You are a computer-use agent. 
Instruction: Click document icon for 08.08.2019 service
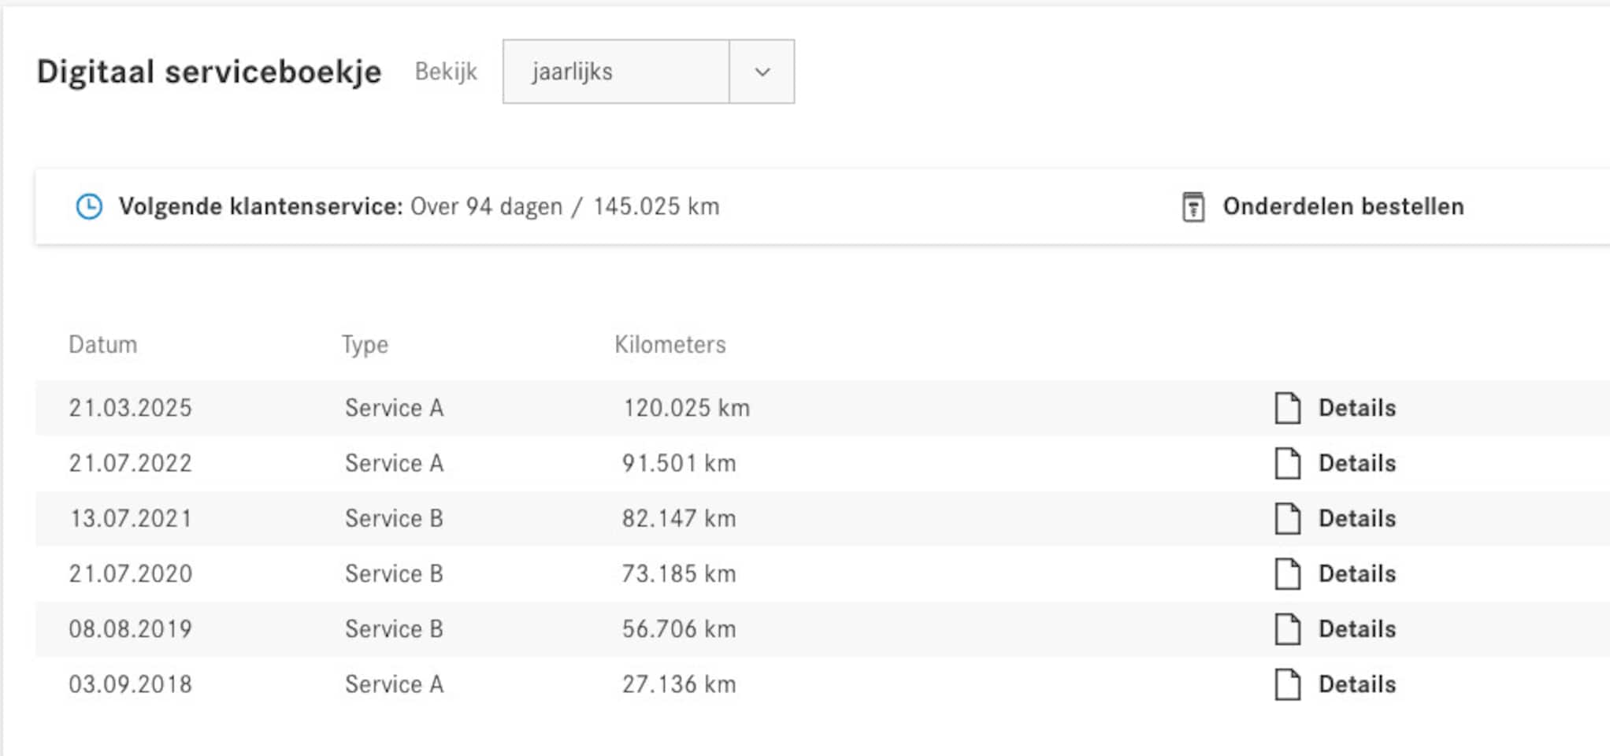pyautogui.click(x=1287, y=629)
